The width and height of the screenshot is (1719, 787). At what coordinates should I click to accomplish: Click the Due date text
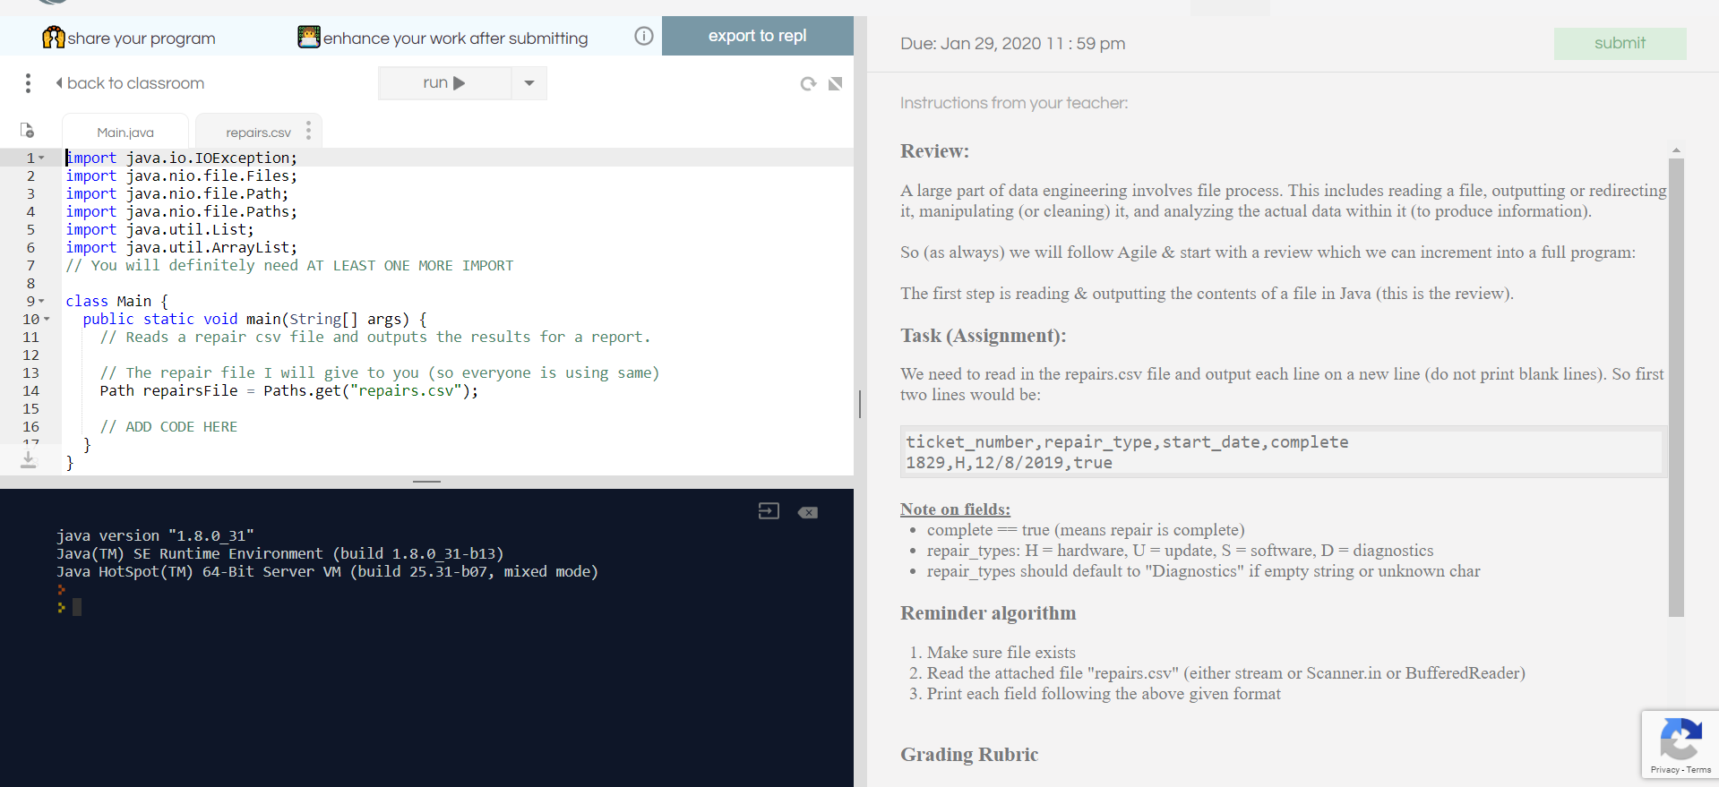1013,44
